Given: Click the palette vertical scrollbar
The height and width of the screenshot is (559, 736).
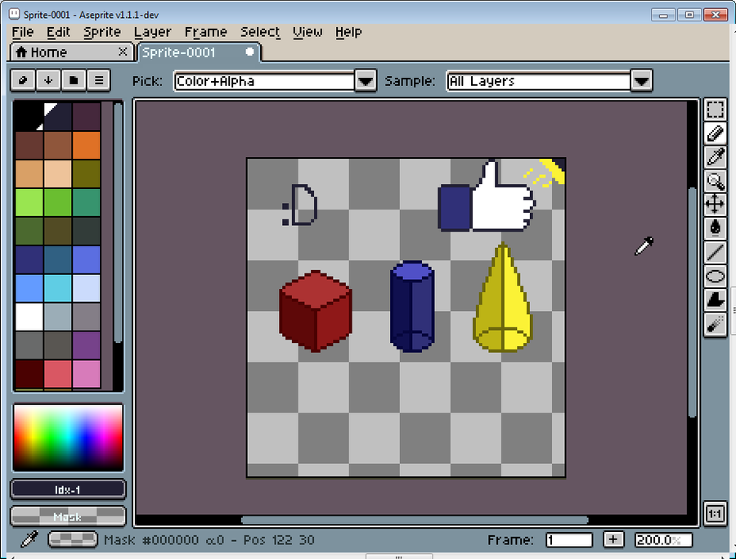Looking at the screenshot, I should [119, 223].
